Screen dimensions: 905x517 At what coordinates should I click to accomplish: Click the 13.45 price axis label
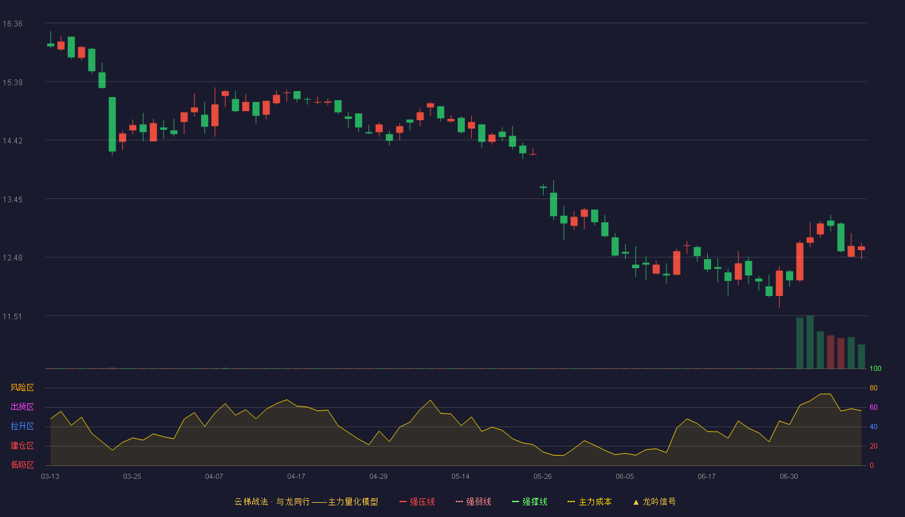coord(12,200)
